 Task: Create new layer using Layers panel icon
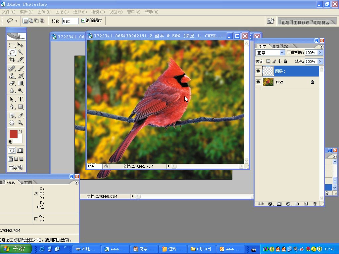(306, 204)
